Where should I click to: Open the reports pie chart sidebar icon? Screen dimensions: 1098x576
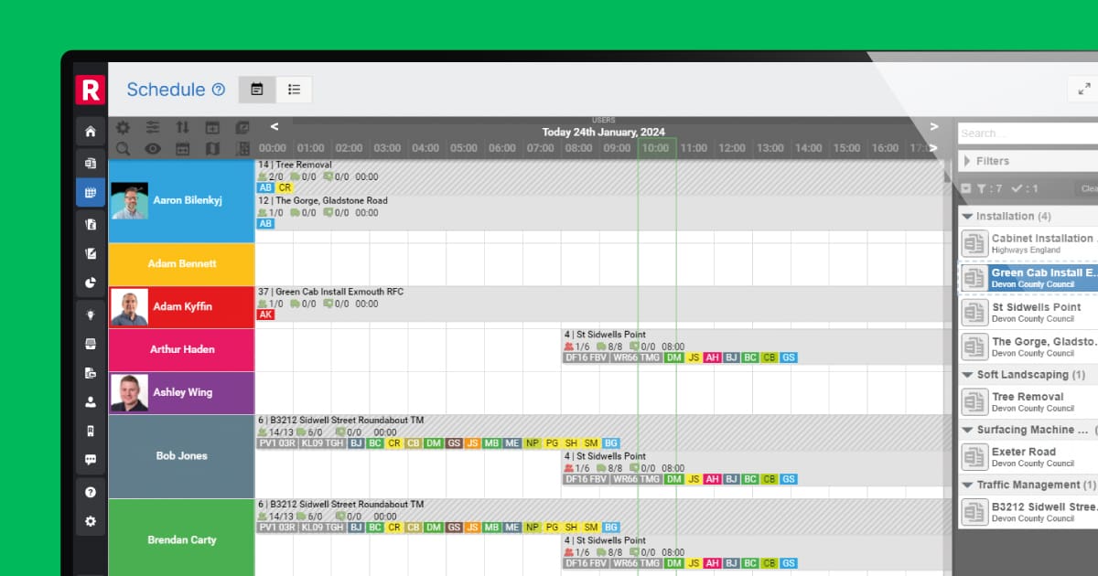(x=90, y=283)
